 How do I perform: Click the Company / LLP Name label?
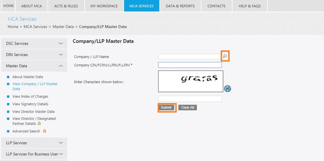point(91,57)
